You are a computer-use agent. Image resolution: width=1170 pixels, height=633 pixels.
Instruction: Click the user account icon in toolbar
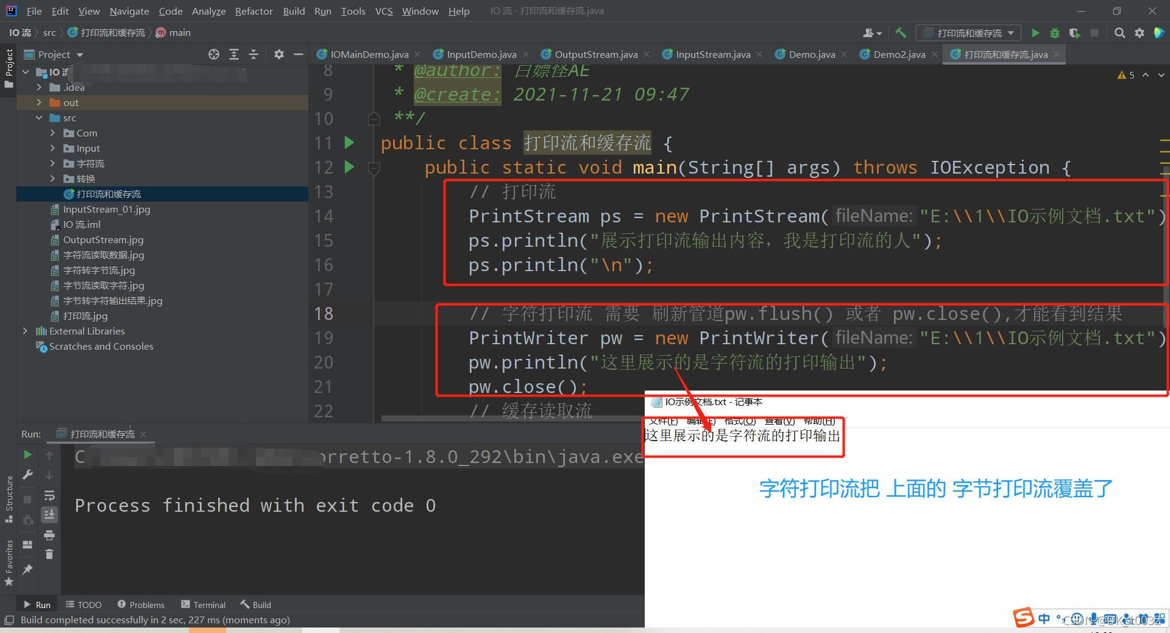click(x=872, y=33)
